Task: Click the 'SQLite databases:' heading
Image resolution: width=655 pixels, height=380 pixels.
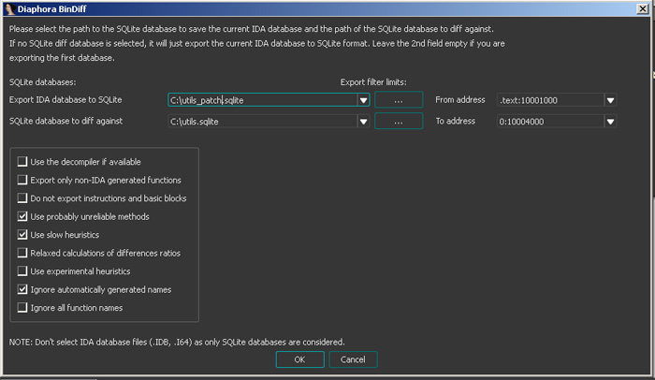Action: 43,82
